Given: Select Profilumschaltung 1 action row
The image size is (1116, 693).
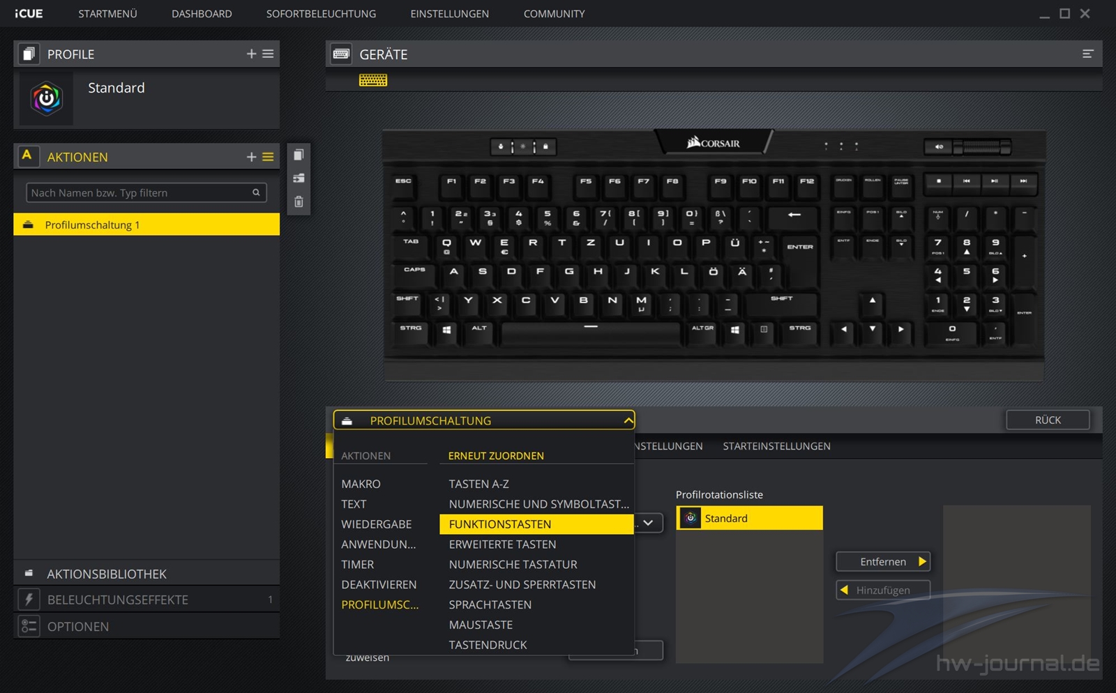Looking at the screenshot, I should 146,224.
